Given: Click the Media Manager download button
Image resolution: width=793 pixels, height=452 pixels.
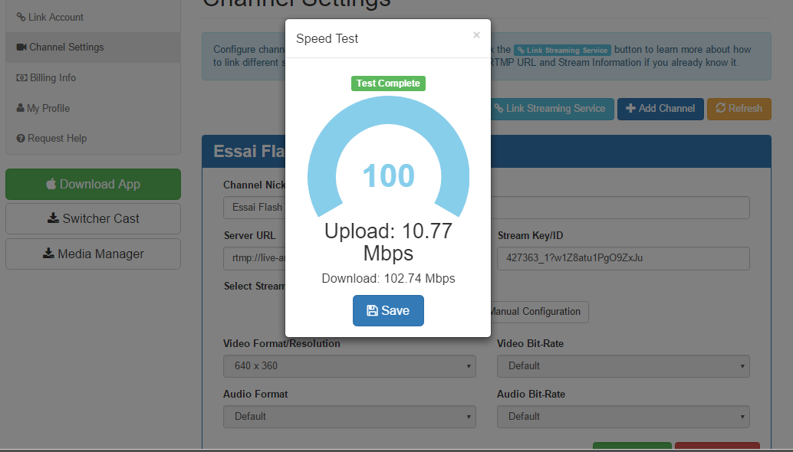Looking at the screenshot, I should pyautogui.click(x=93, y=254).
